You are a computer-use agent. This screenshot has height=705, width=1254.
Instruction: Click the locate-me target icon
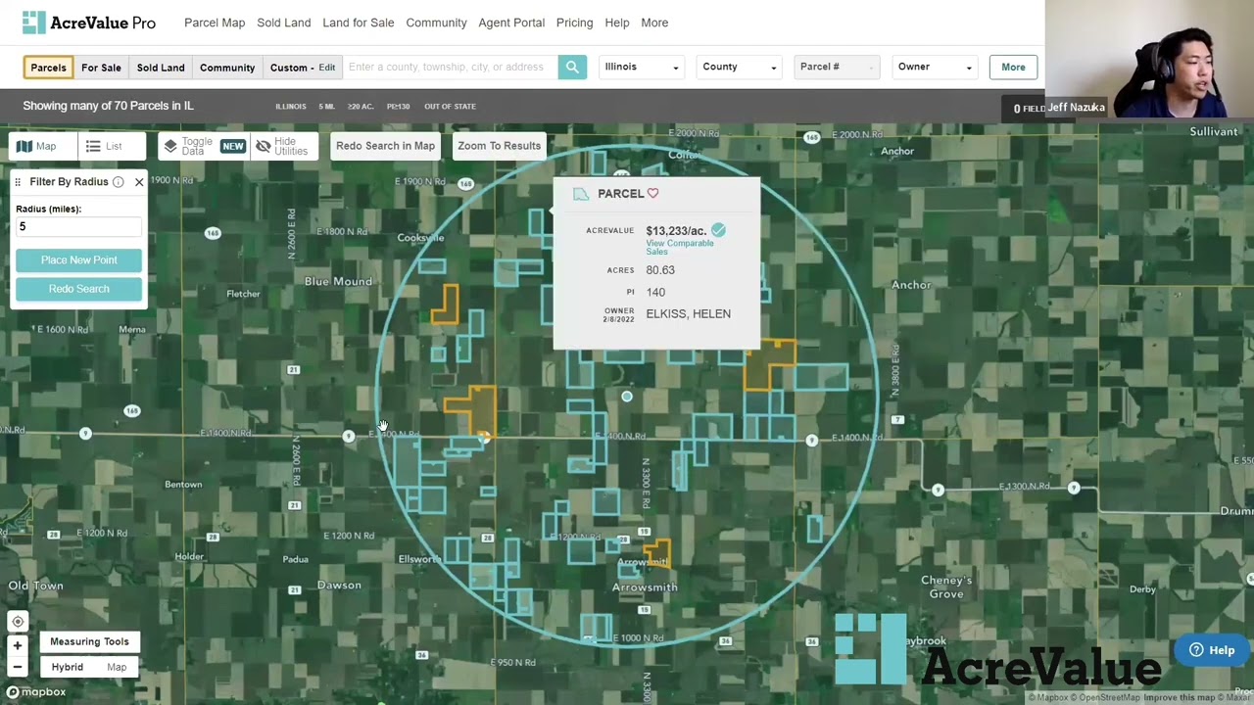point(18,622)
